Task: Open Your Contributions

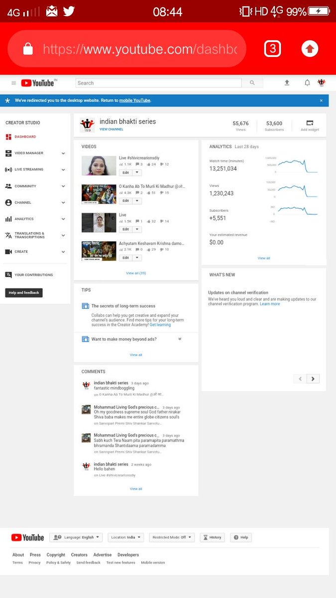Action: tap(29, 275)
